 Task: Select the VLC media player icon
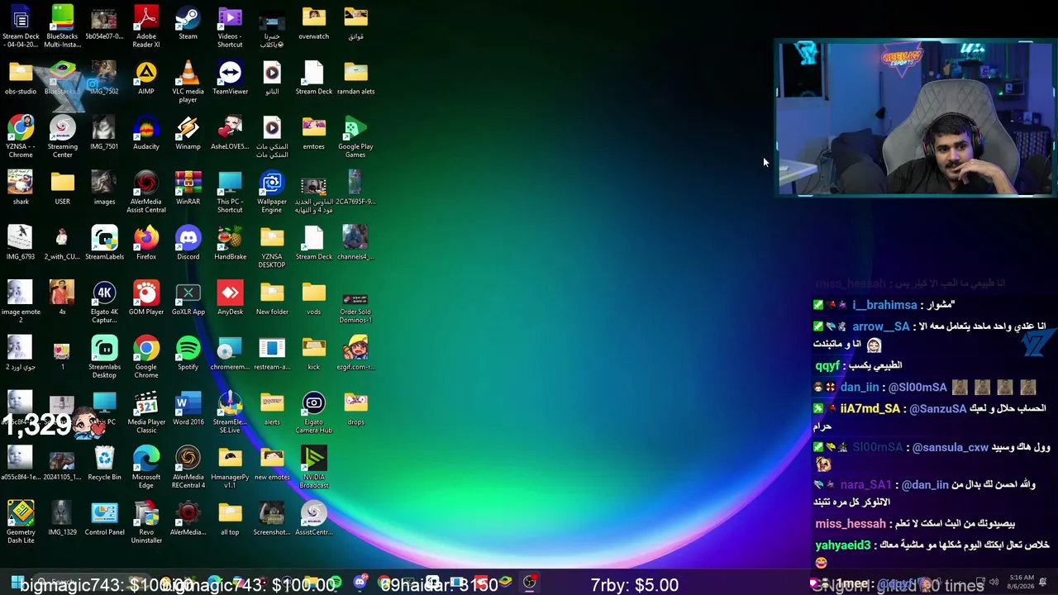[x=188, y=81]
